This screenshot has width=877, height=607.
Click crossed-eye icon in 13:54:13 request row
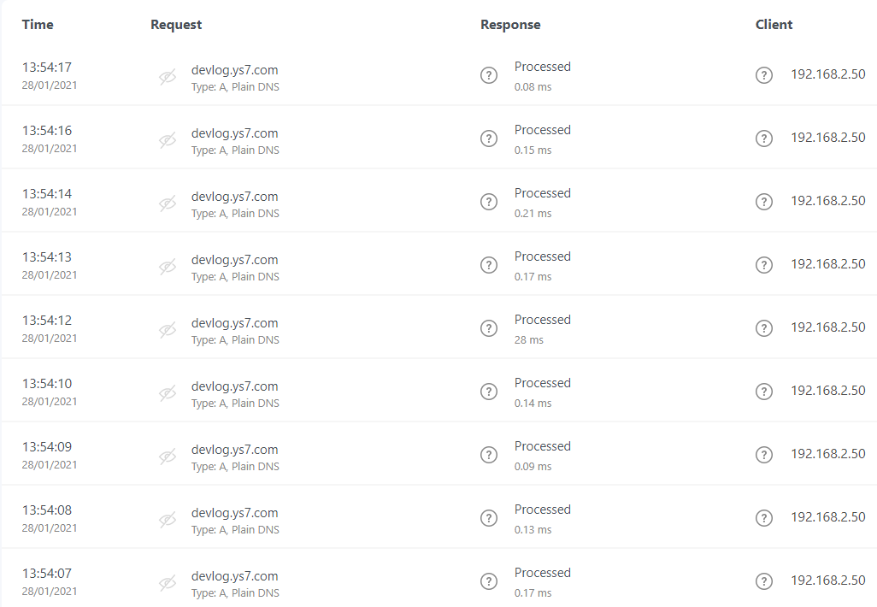tap(168, 267)
